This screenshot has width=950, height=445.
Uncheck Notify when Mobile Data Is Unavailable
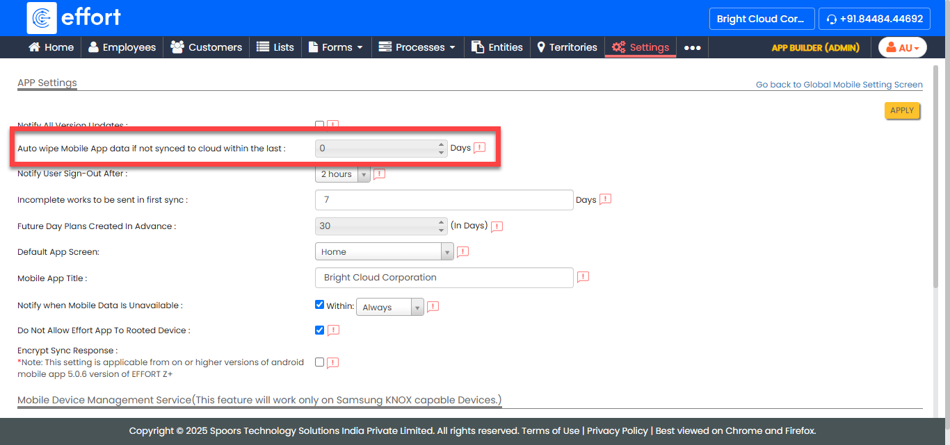[x=320, y=305]
